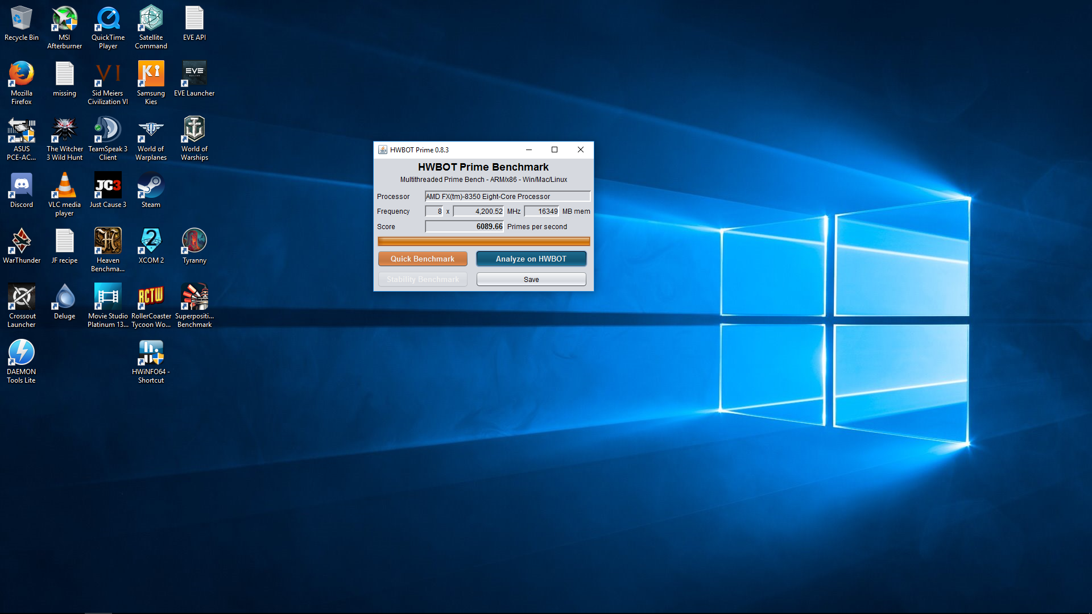Select HWiNFO64 Shortcut icon

[x=151, y=362]
